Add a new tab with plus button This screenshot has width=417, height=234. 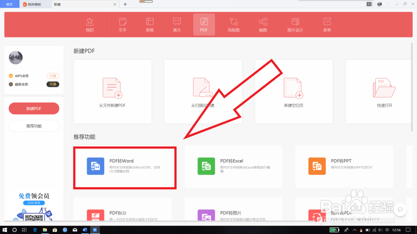[x=125, y=4]
